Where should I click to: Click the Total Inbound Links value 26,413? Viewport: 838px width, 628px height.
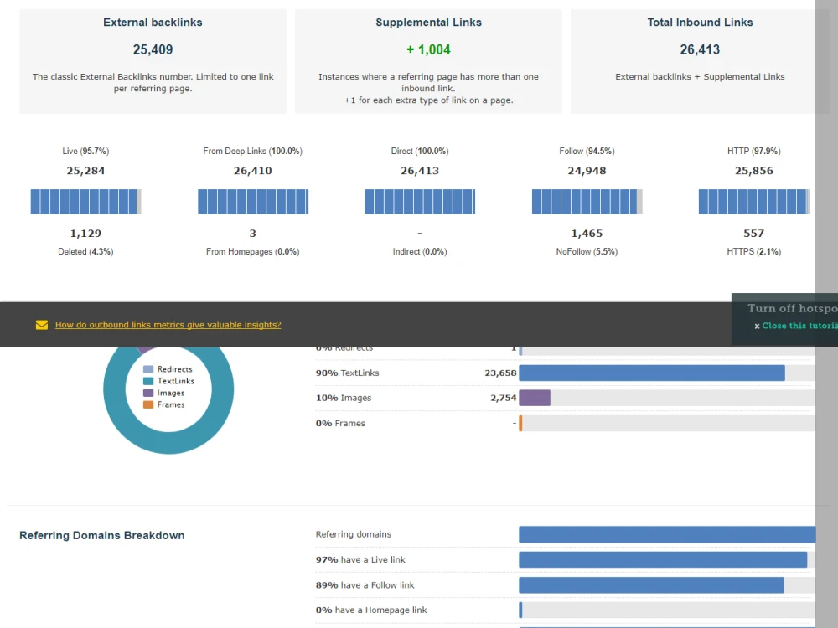tap(700, 49)
